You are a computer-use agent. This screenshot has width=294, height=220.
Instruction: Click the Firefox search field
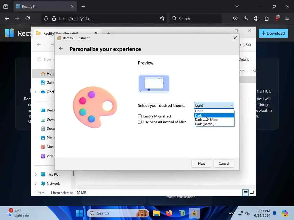tap(195, 19)
